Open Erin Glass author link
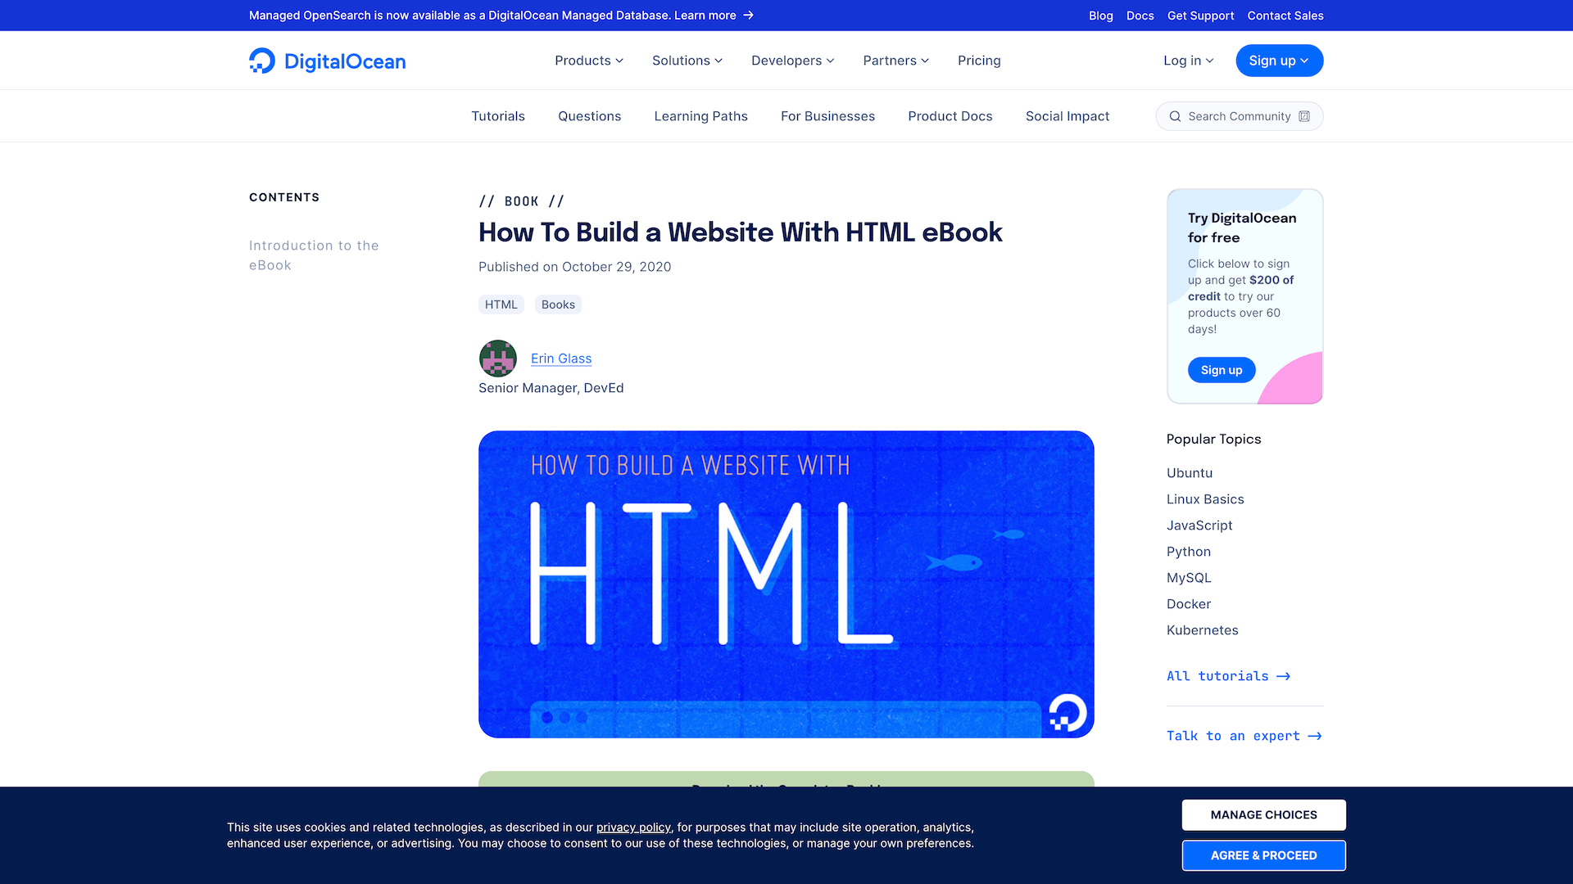This screenshot has height=884, width=1573. (x=560, y=359)
